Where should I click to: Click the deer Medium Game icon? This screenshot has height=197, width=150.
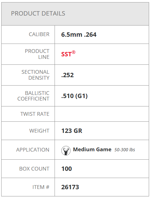(x=66, y=151)
